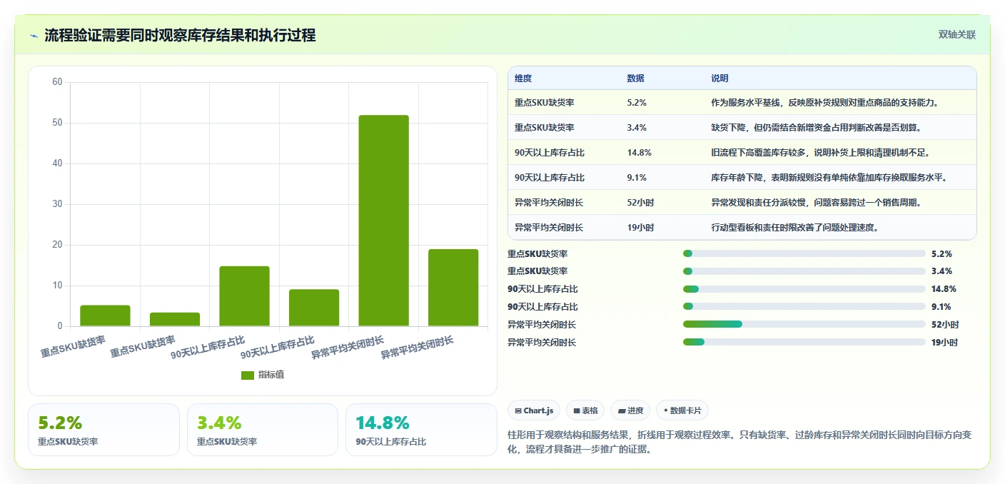This screenshot has height=484, width=1005.
Task: Click the progress bar labeled 19小时
Action: [x=804, y=342]
